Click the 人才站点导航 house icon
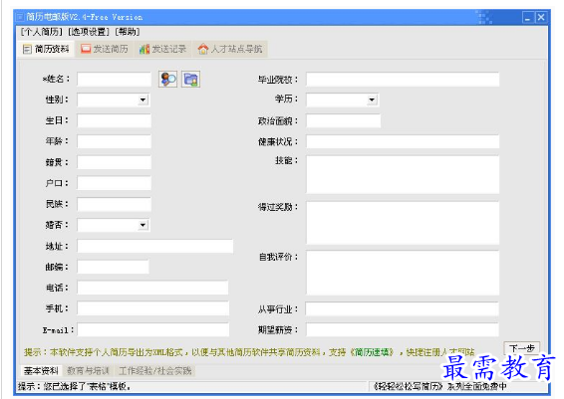 203,49
